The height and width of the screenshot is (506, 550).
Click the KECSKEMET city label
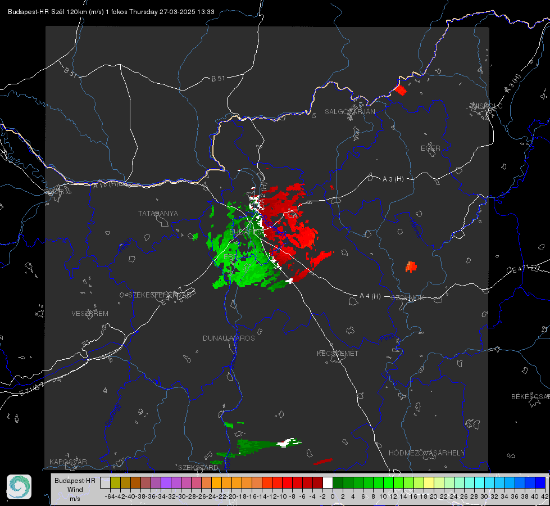[338, 353]
